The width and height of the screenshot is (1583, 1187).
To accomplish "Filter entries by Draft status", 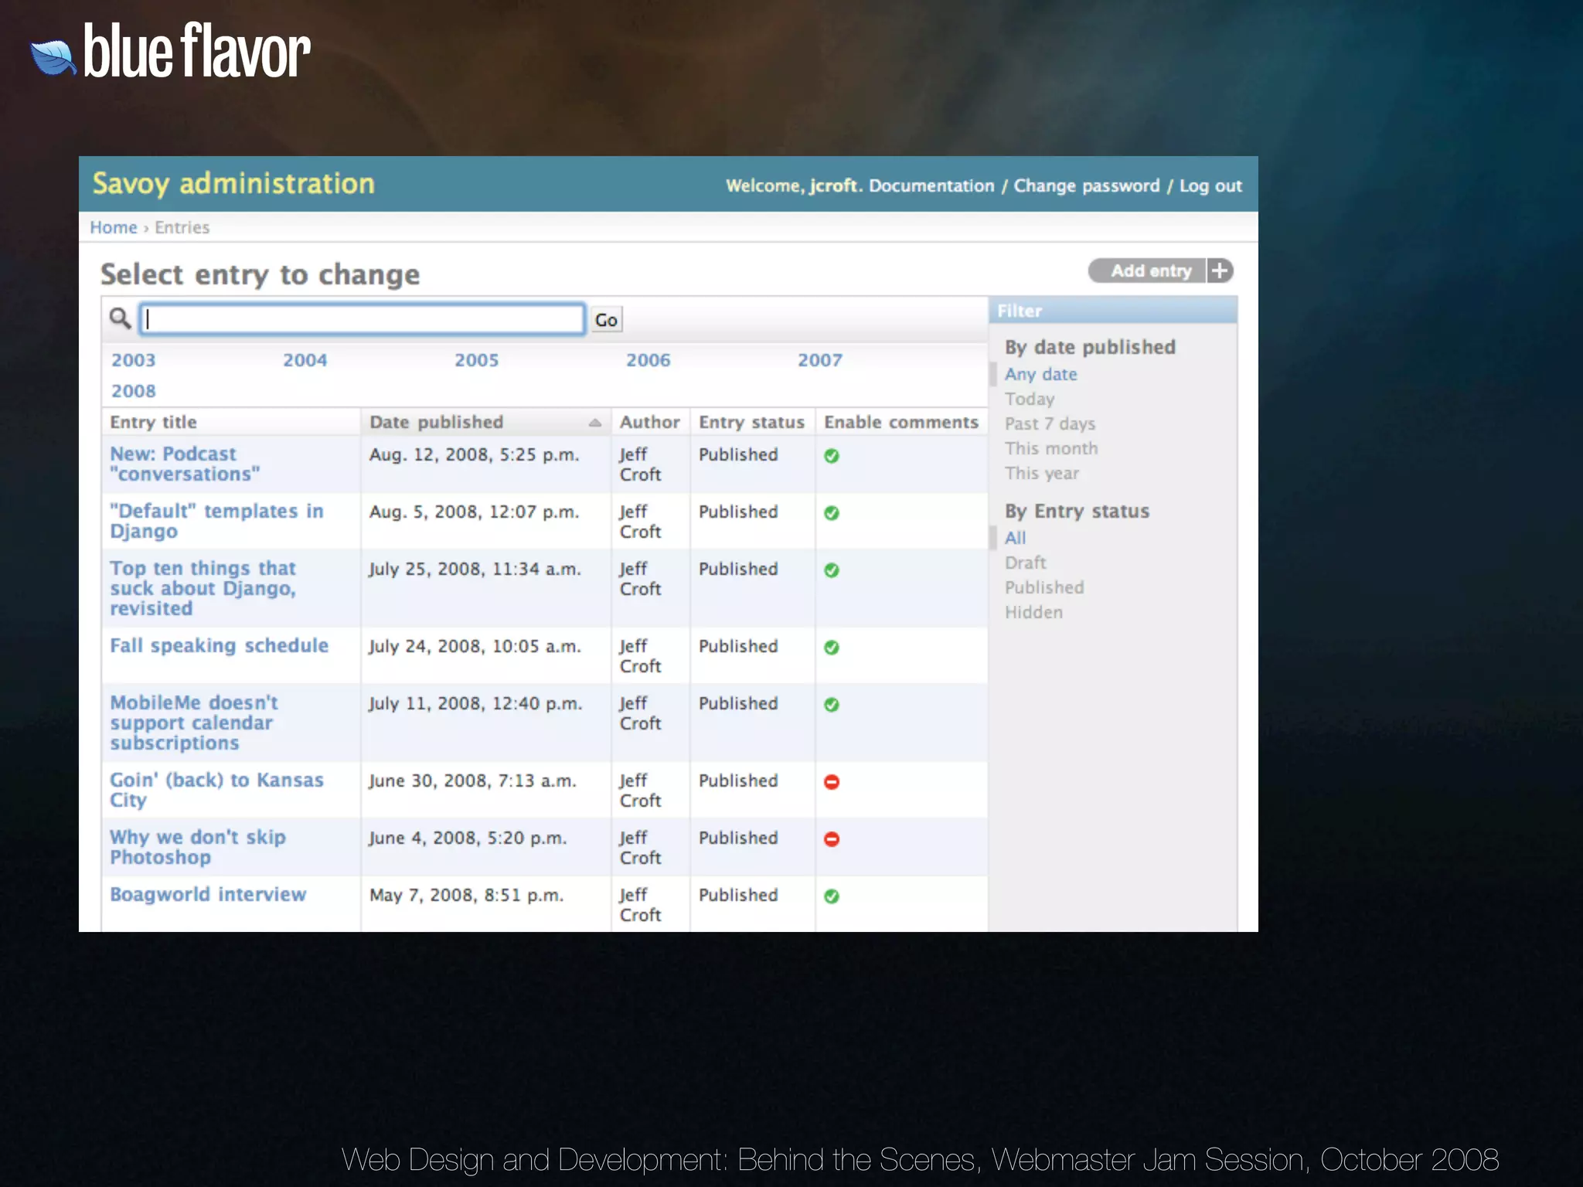I will 1025,563.
